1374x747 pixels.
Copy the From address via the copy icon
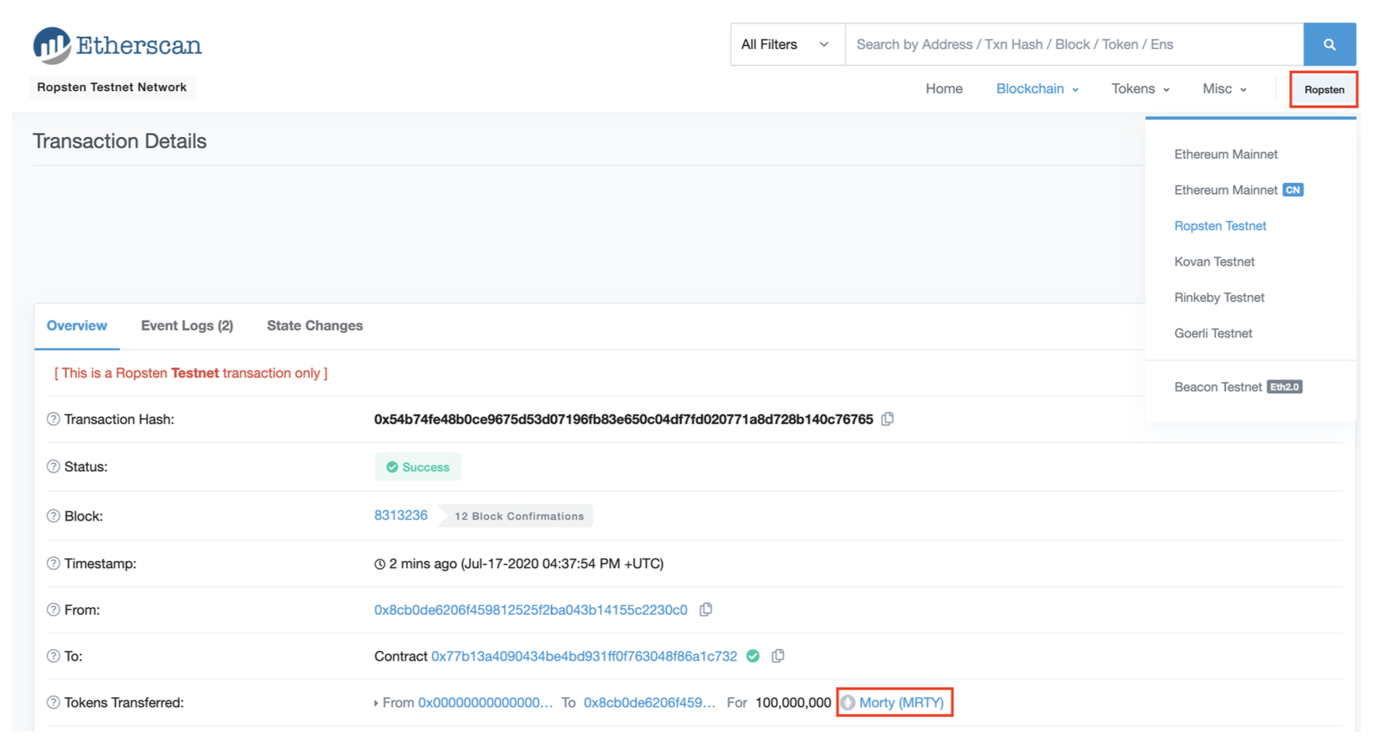click(x=706, y=610)
